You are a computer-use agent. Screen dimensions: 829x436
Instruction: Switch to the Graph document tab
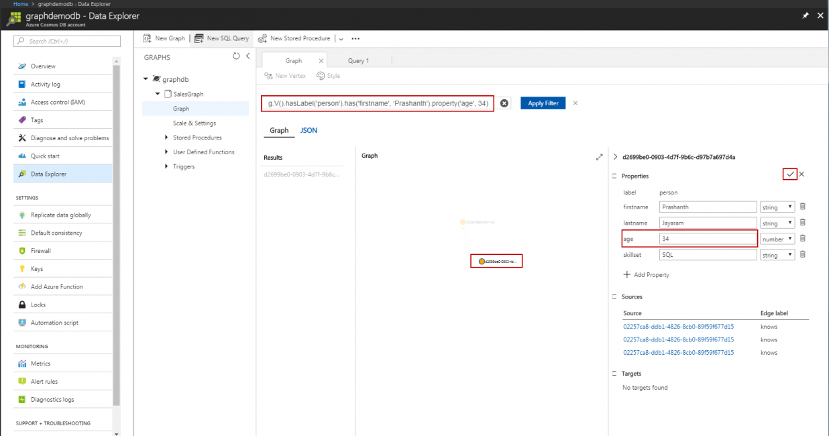coord(294,60)
